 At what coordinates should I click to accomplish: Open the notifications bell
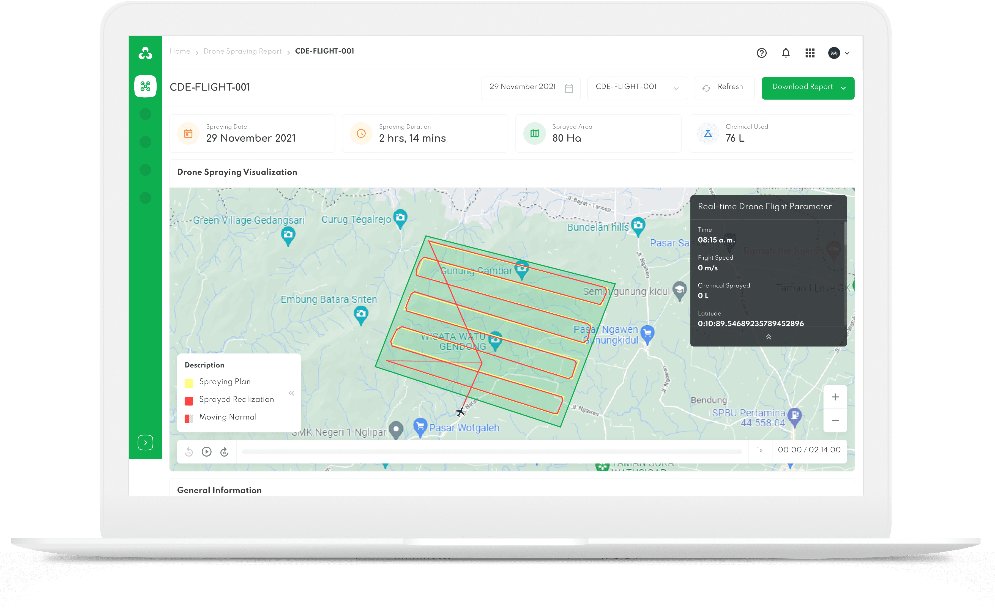[x=786, y=53]
